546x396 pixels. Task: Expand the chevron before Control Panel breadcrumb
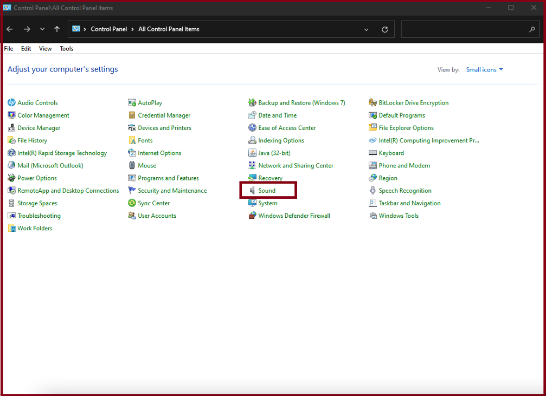pos(85,29)
